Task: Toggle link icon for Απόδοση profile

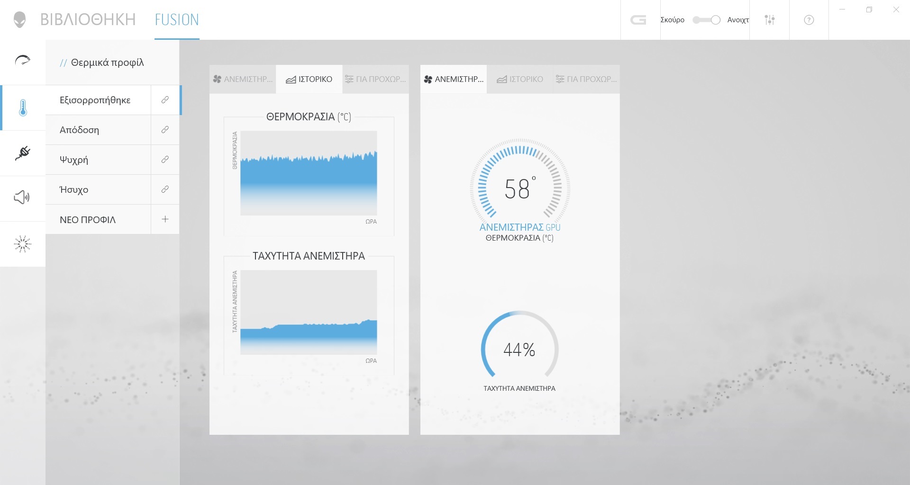Action: point(165,130)
